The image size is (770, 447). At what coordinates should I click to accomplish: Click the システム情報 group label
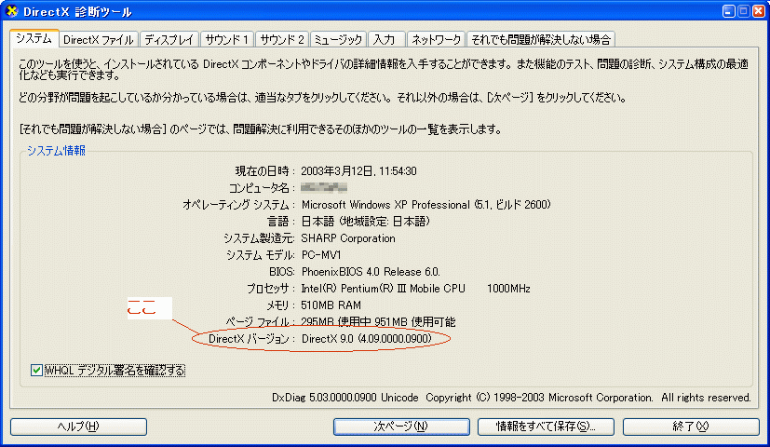[x=56, y=151]
